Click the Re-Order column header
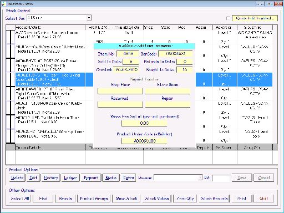Screen dimensions: 284x213 (x=225, y=27)
